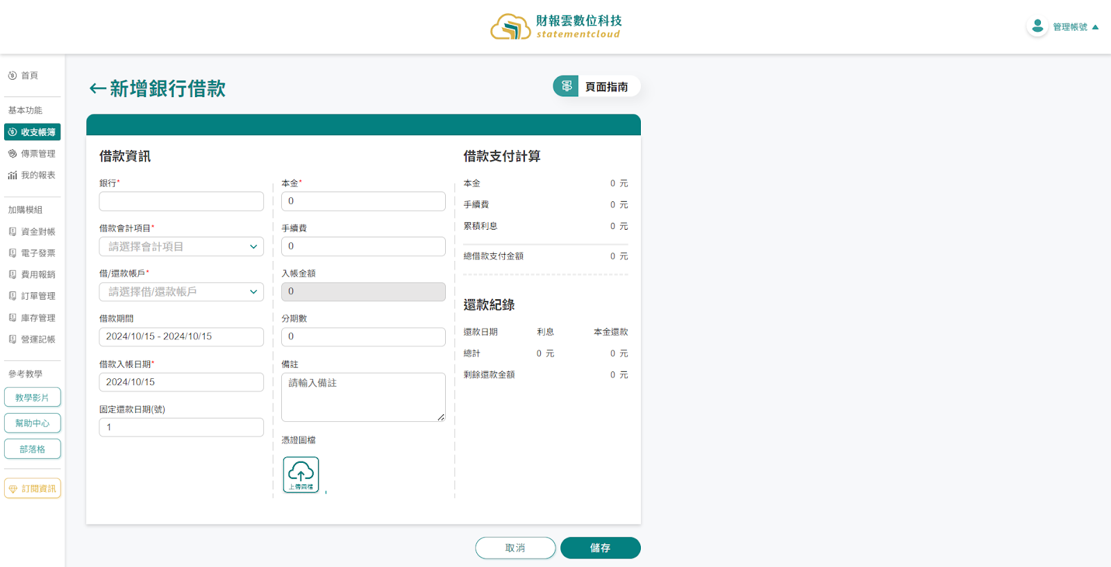
Task: Open 傳票管理 in the sidebar
Action: tap(32, 154)
